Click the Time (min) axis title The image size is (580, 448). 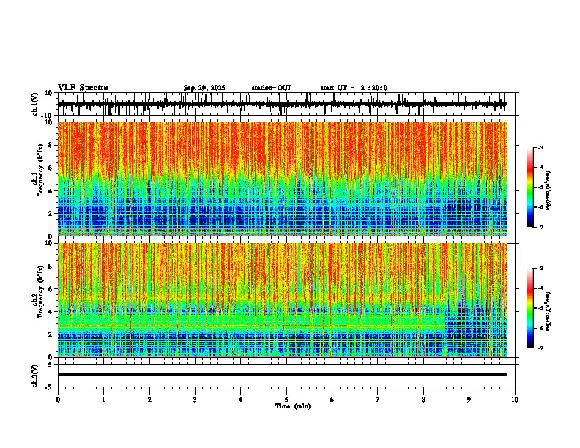tap(293, 406)
